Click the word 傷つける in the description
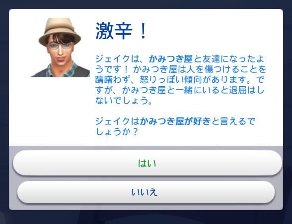Image resolution: width=292 pixels, height=224 pixels. tap(222, 69)
